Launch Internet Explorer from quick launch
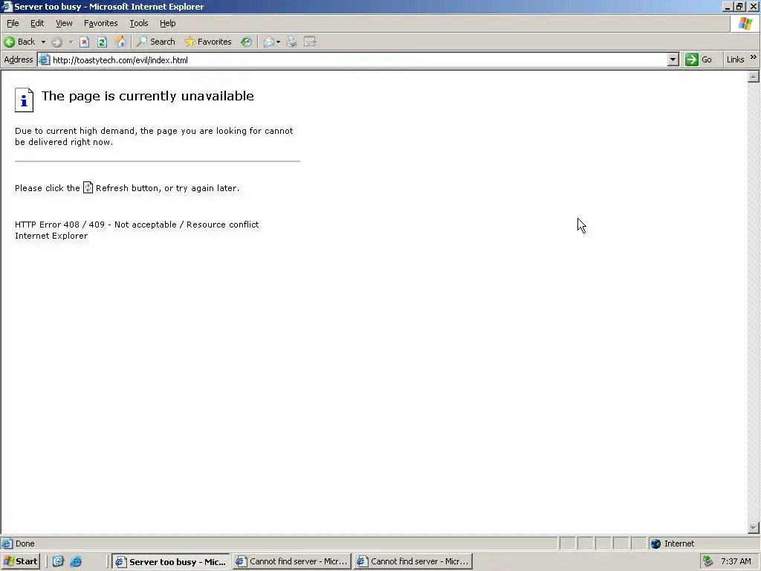Screen dimensions: 761x571 point(77,561)
